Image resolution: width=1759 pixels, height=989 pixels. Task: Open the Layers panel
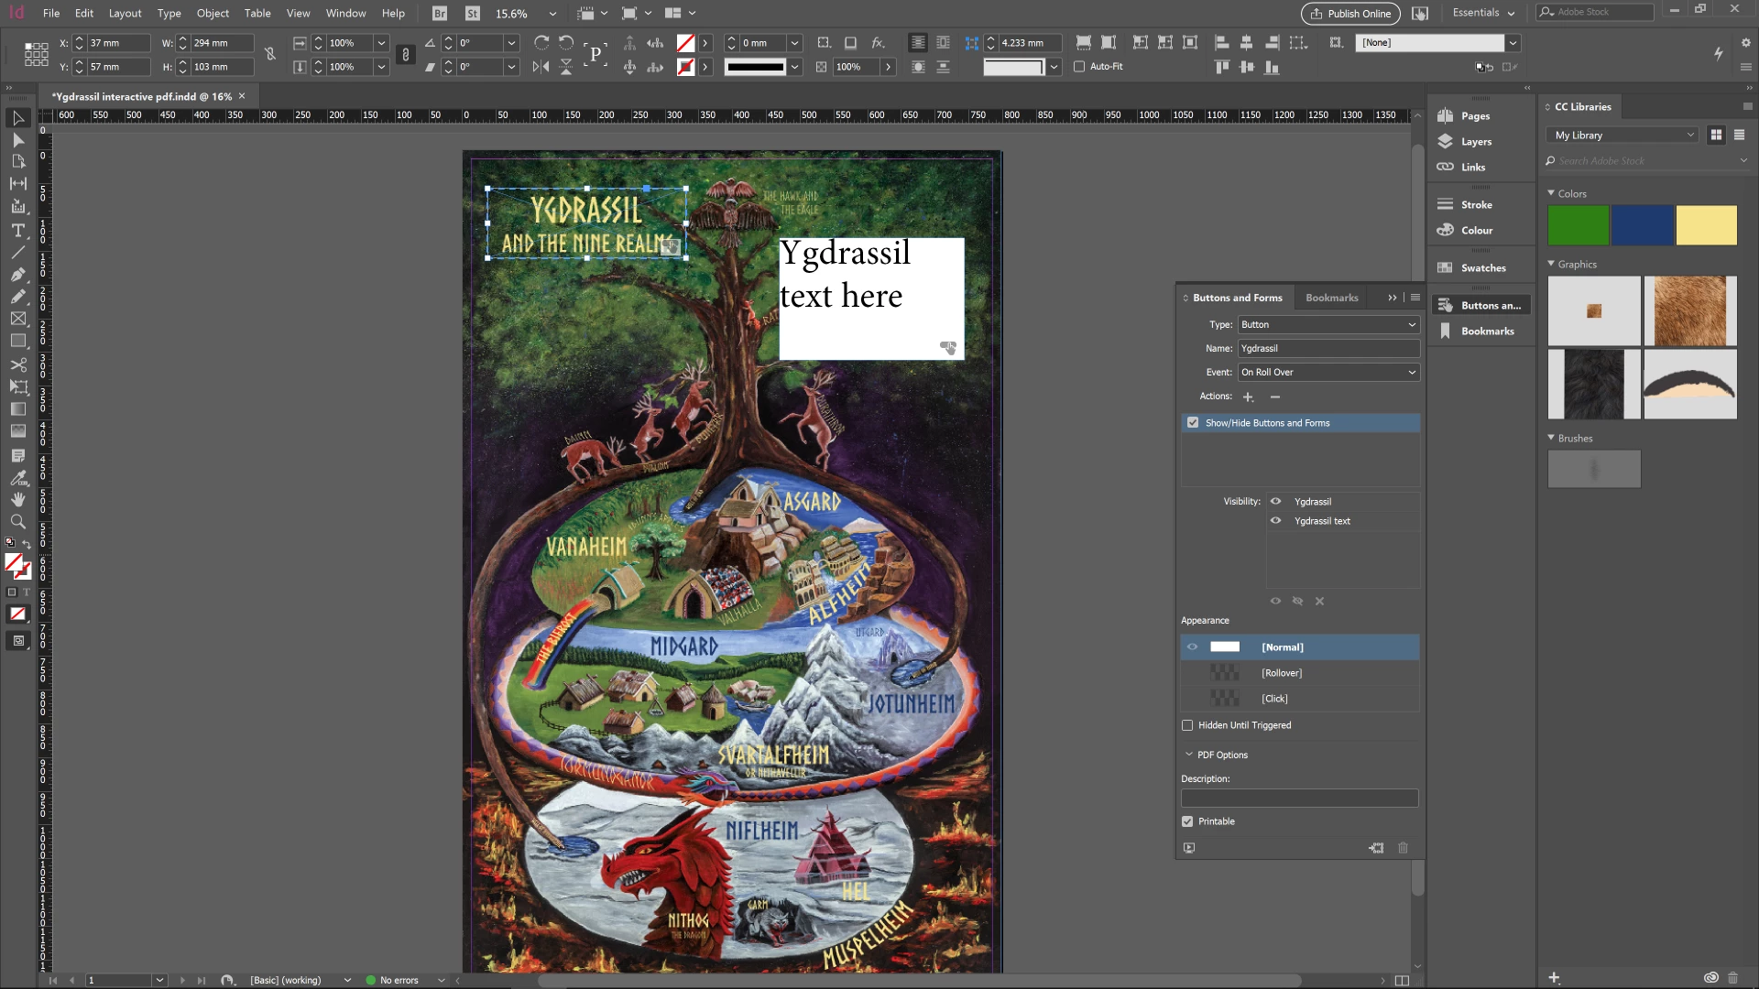pyautogui.click(x=1475, y=142)
